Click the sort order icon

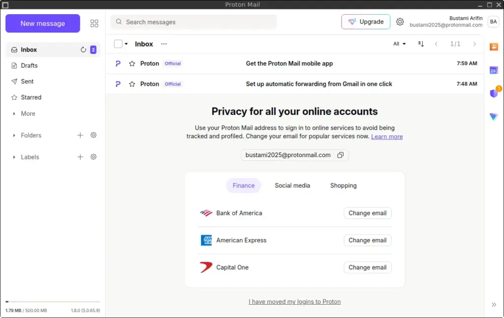[x=421, y=44]
